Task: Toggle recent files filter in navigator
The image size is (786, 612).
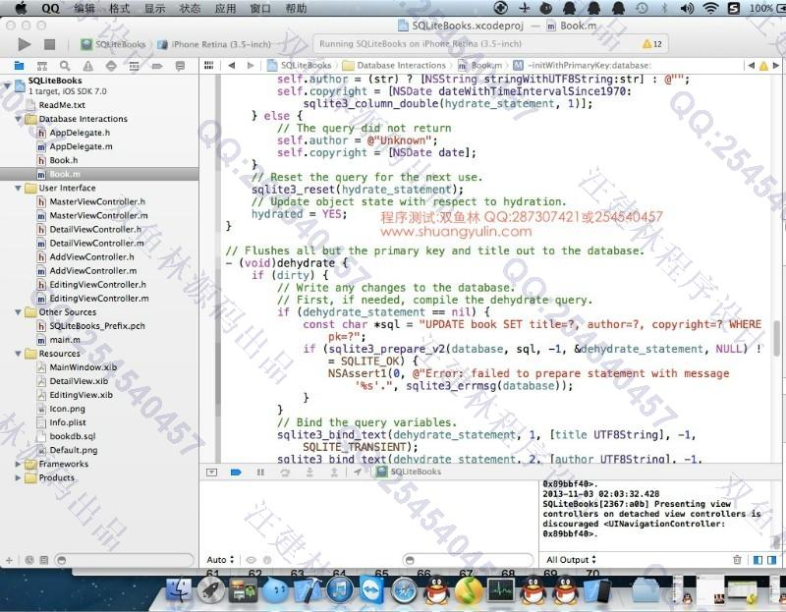Action: point(29,560)
